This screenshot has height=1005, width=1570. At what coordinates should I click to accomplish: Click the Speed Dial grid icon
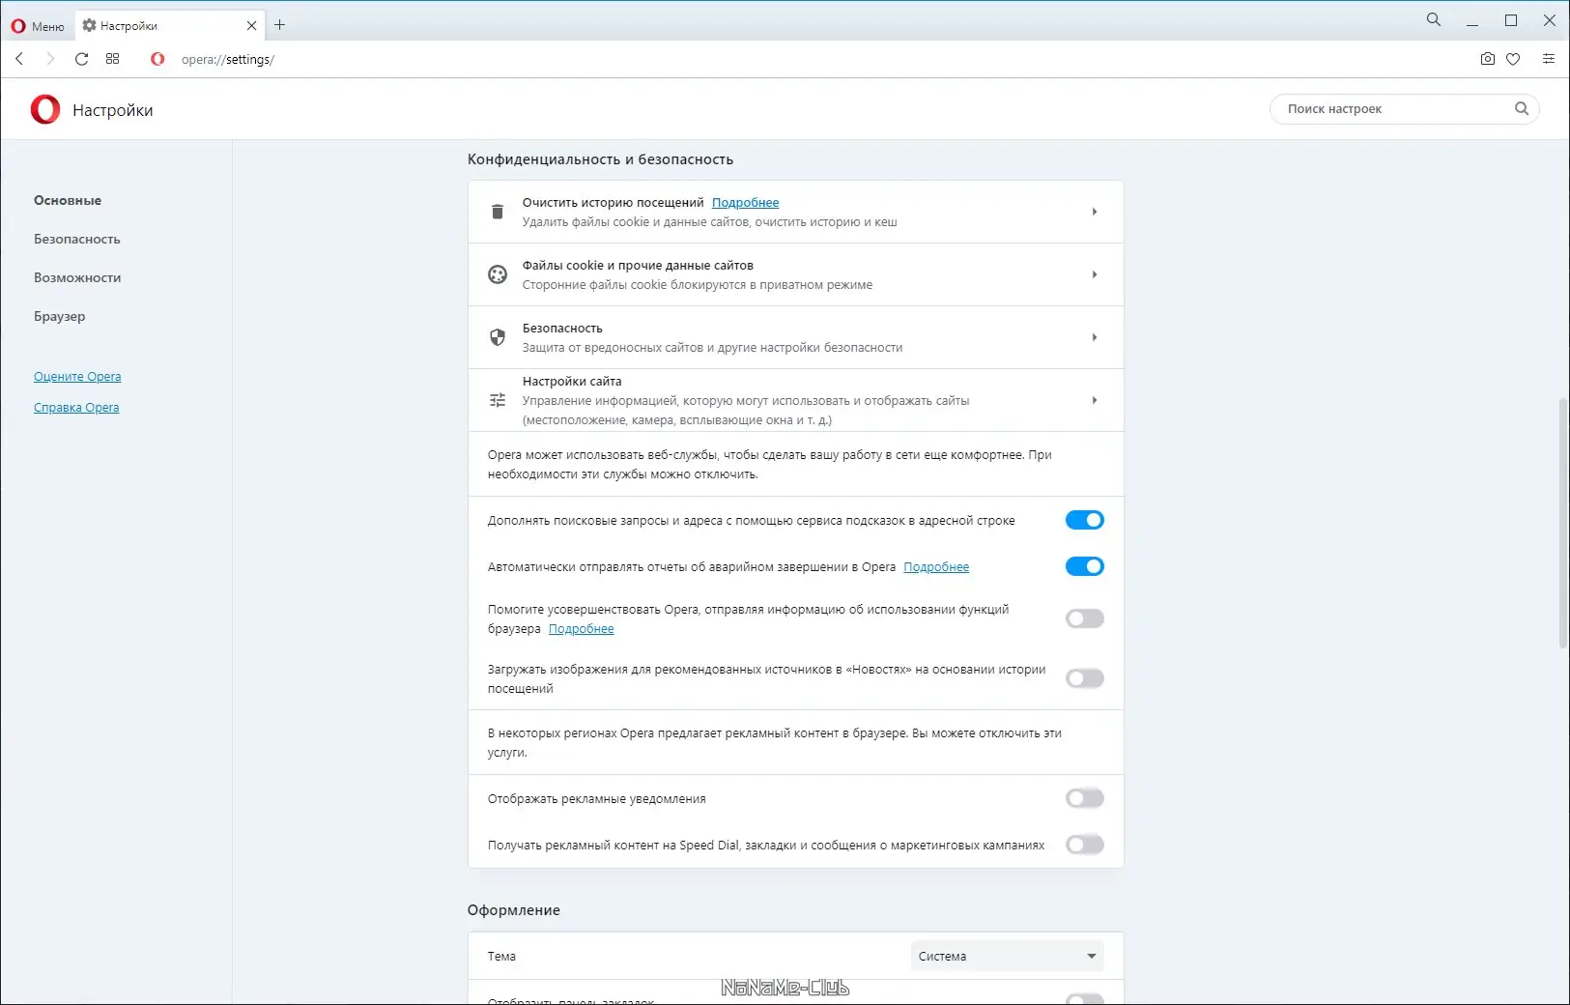pyautogui.click(x=112, y=59)
